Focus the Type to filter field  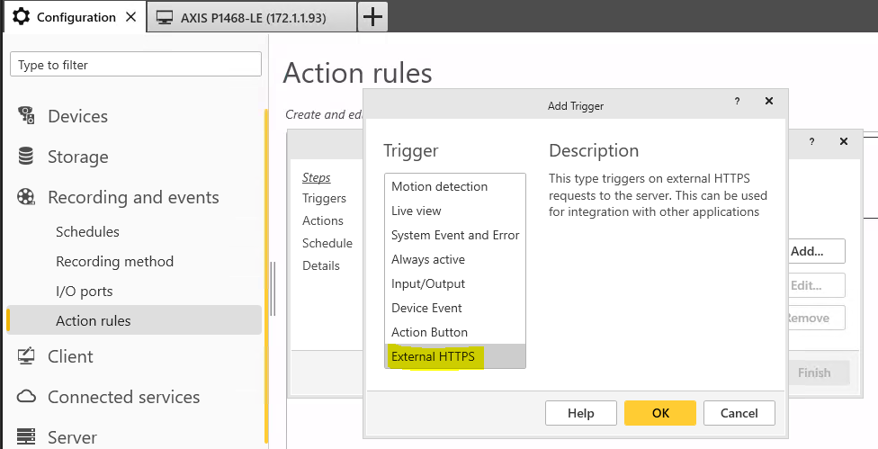[x=136, y=65]
